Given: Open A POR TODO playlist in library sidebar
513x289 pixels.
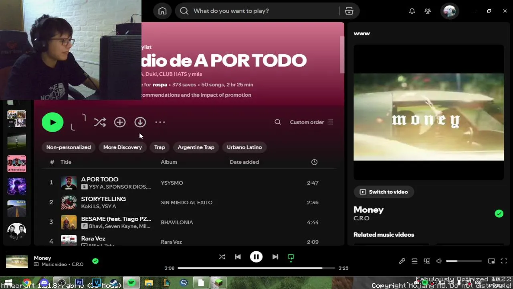Looking at the screenshot, I should tap(17, 164).
